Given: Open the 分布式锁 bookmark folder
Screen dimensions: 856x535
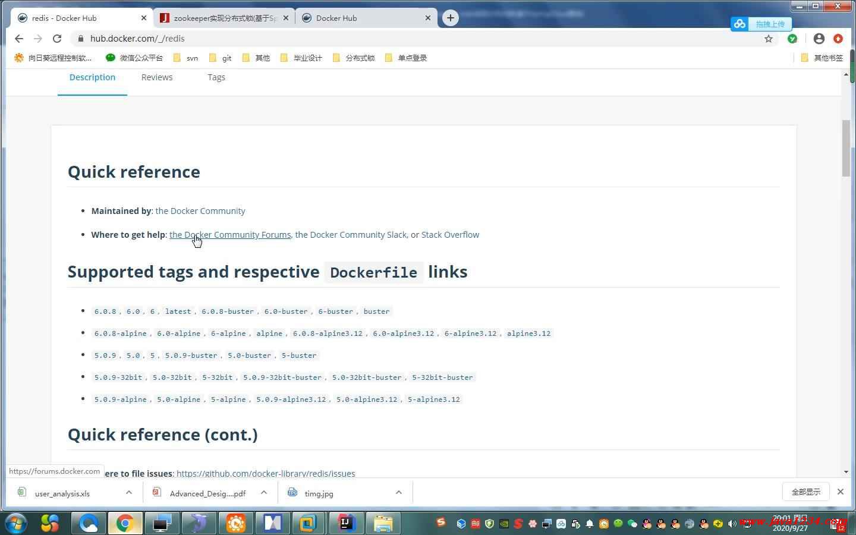Looking at the screenshot, I should (354, 58).
